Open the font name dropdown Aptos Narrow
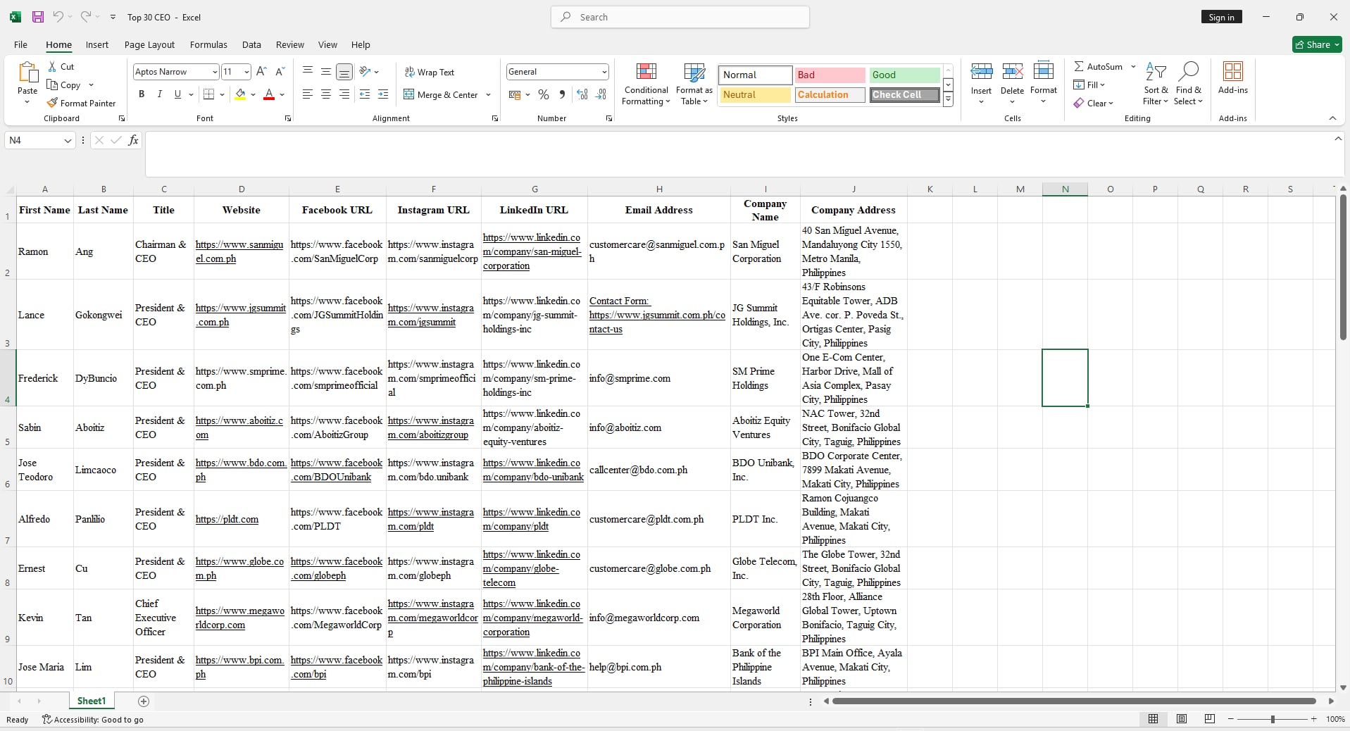 coord(215,72)
